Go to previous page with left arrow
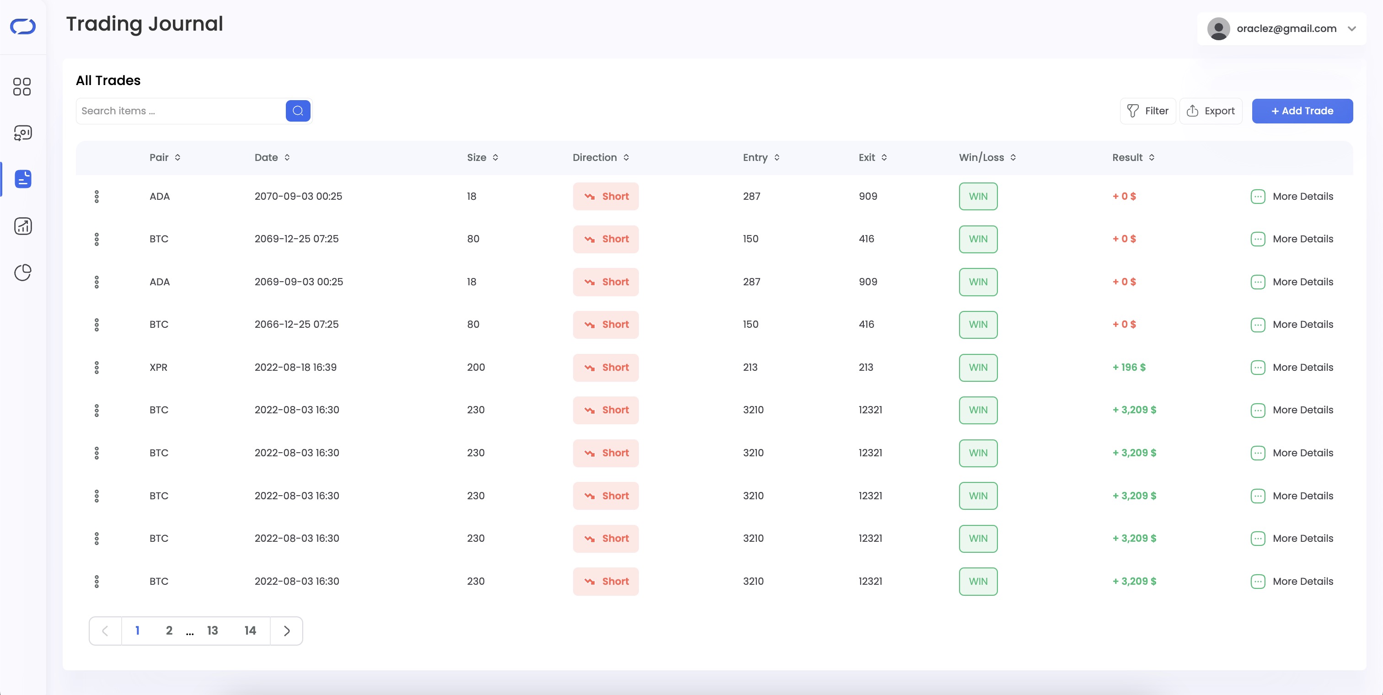 pos(105,631)
